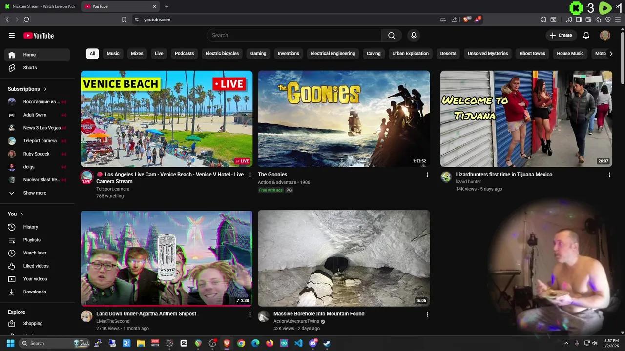
Task: Open News 3 Las Vegas subscription
Action: pos(37,128)
